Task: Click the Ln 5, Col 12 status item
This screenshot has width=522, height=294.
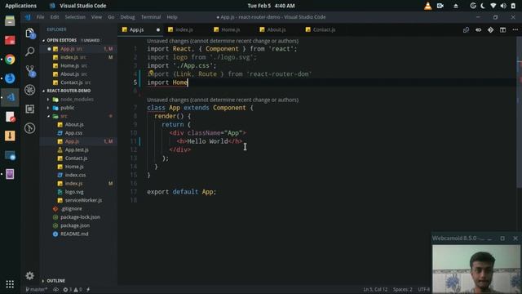Action: click(x=375, y=289)
